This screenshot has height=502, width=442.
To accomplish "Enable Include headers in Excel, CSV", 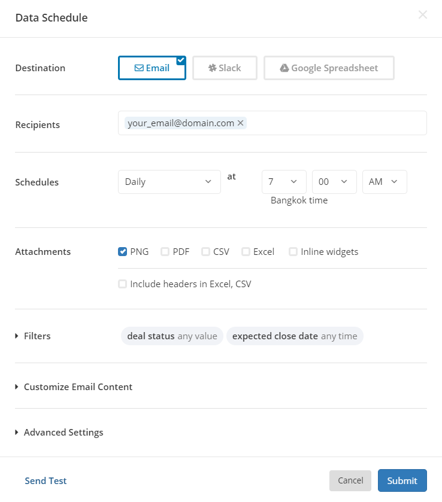I will [x=122, y=284].
